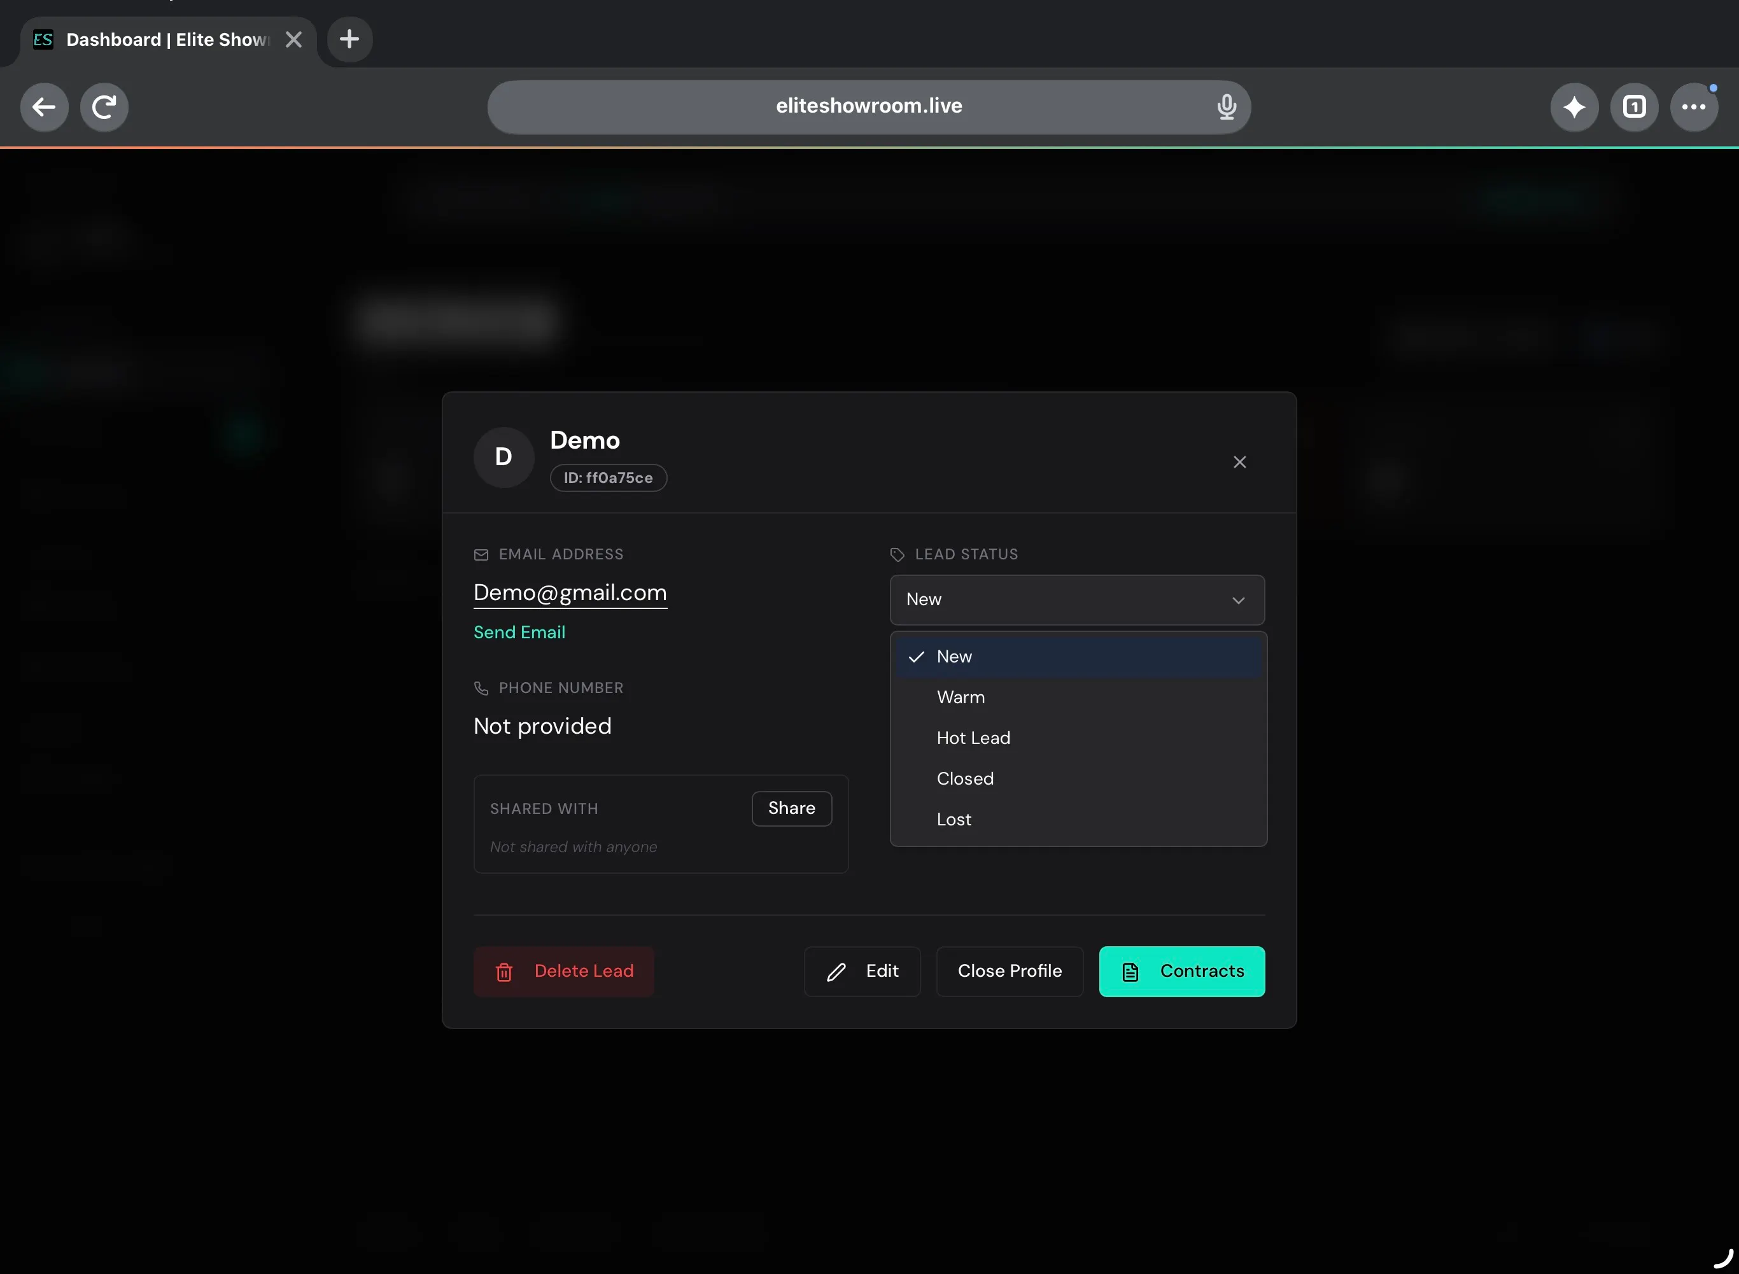
Task: Close the Dashboard | Elite Showroom tab
Action: (x=294, y=39)
